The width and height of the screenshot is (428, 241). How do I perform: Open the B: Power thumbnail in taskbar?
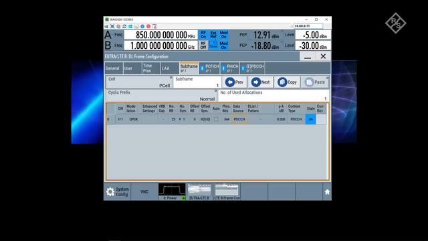click(172, 192)
